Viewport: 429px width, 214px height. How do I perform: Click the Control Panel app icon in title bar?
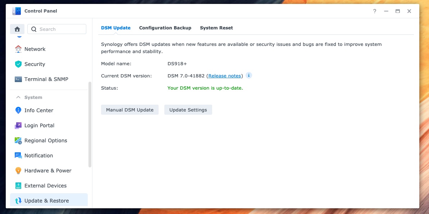[17, 11]
